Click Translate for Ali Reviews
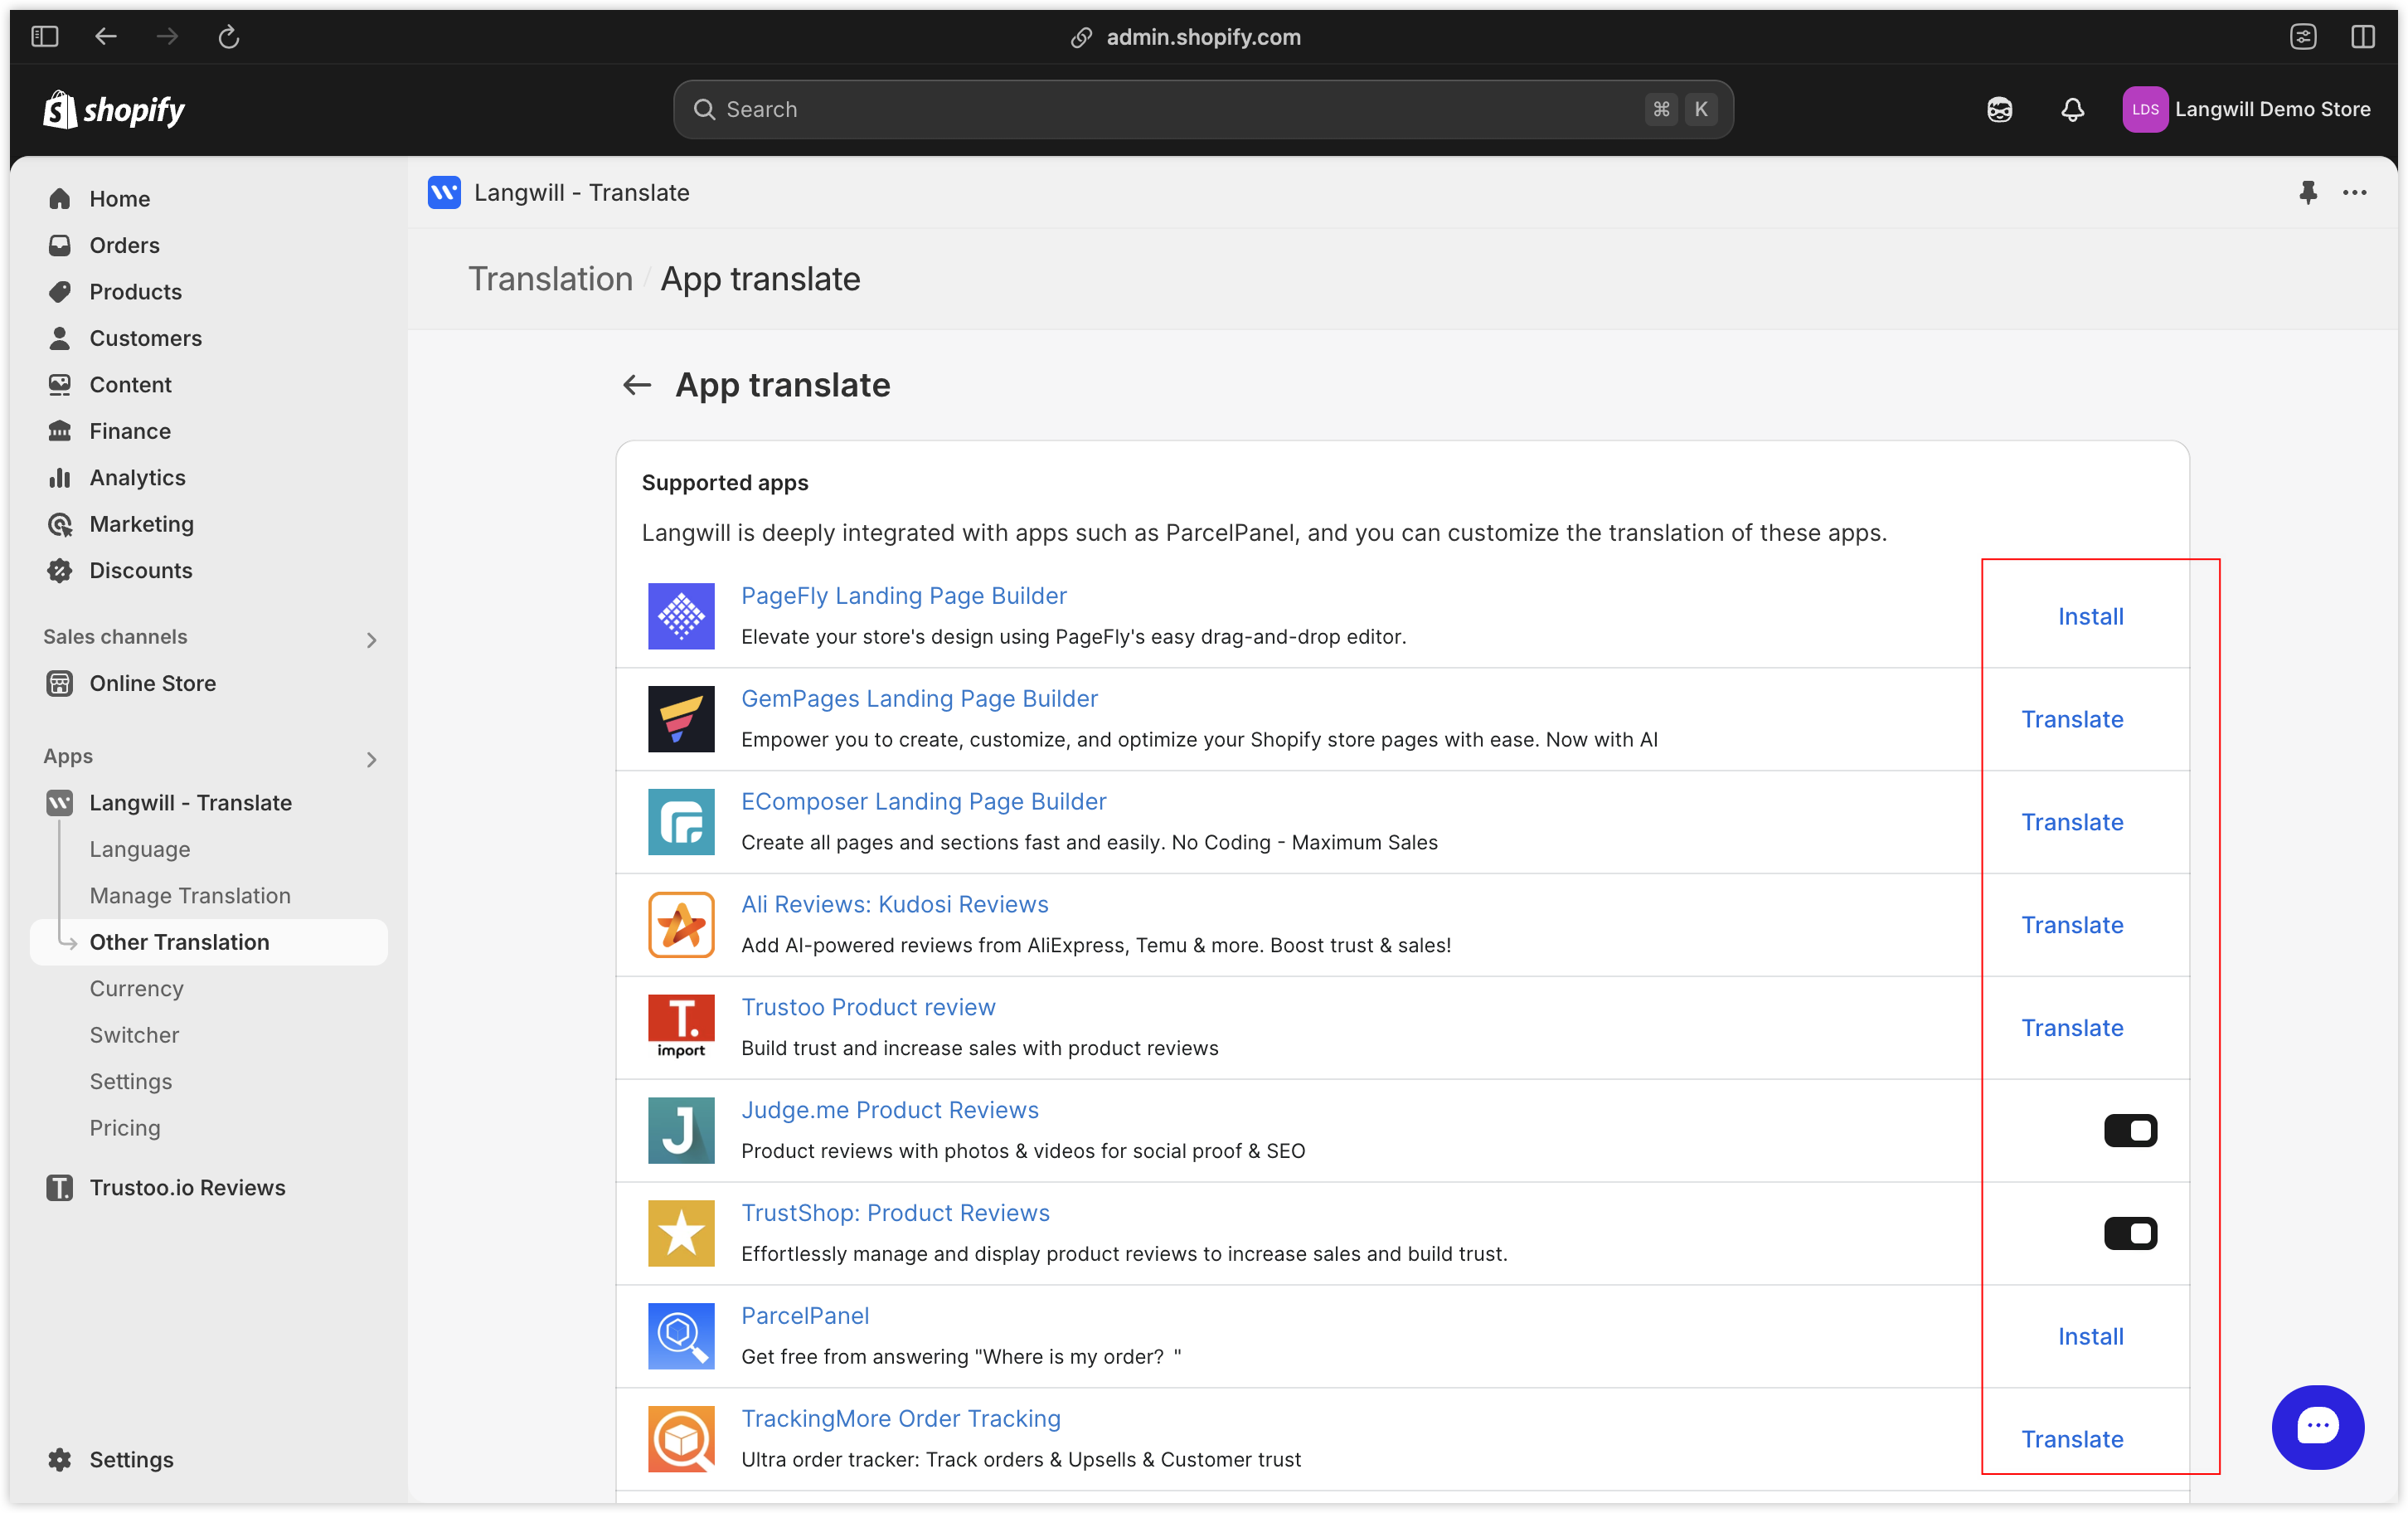The width and height of the screenshot is (2408, 1513). pyautogui.click(x=2072, y=926)
